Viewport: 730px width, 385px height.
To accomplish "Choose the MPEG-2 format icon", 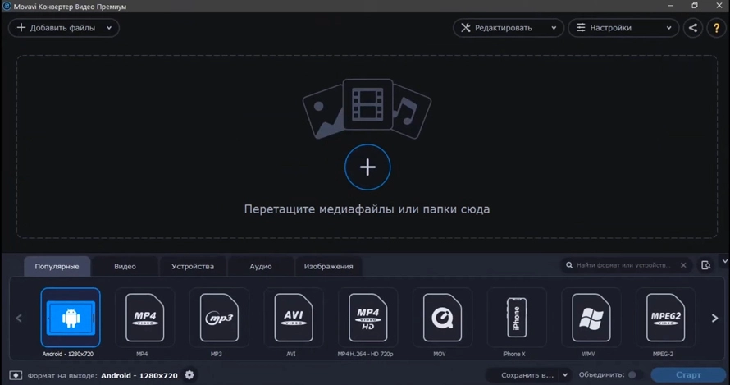I will pyautogui.click(x=666, y=318).
